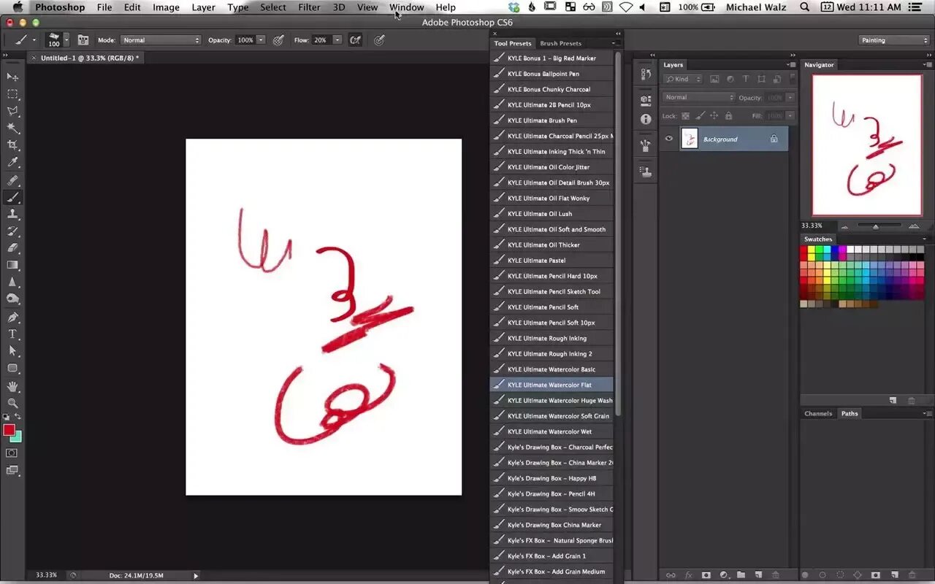This screenshot has height=584, width=935.
Task: Open the Flow slider dropdown arrow
Action: click(x=337, y=40)
